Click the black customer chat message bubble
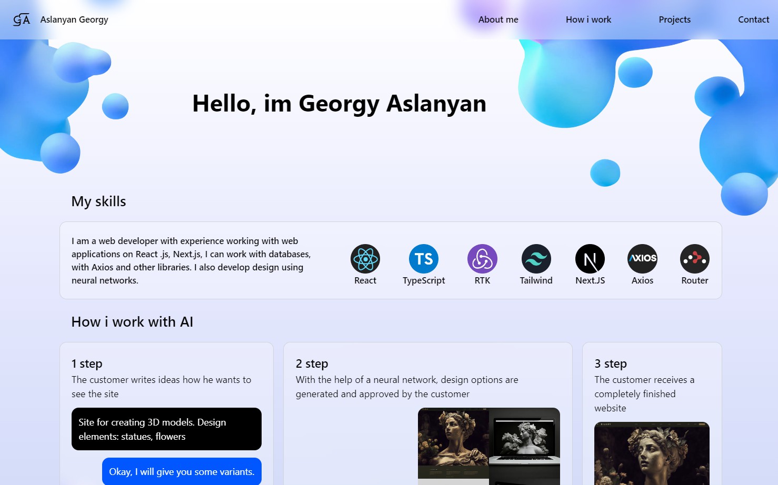The height and width of the screenshot is (485, 778). [166, 429]
